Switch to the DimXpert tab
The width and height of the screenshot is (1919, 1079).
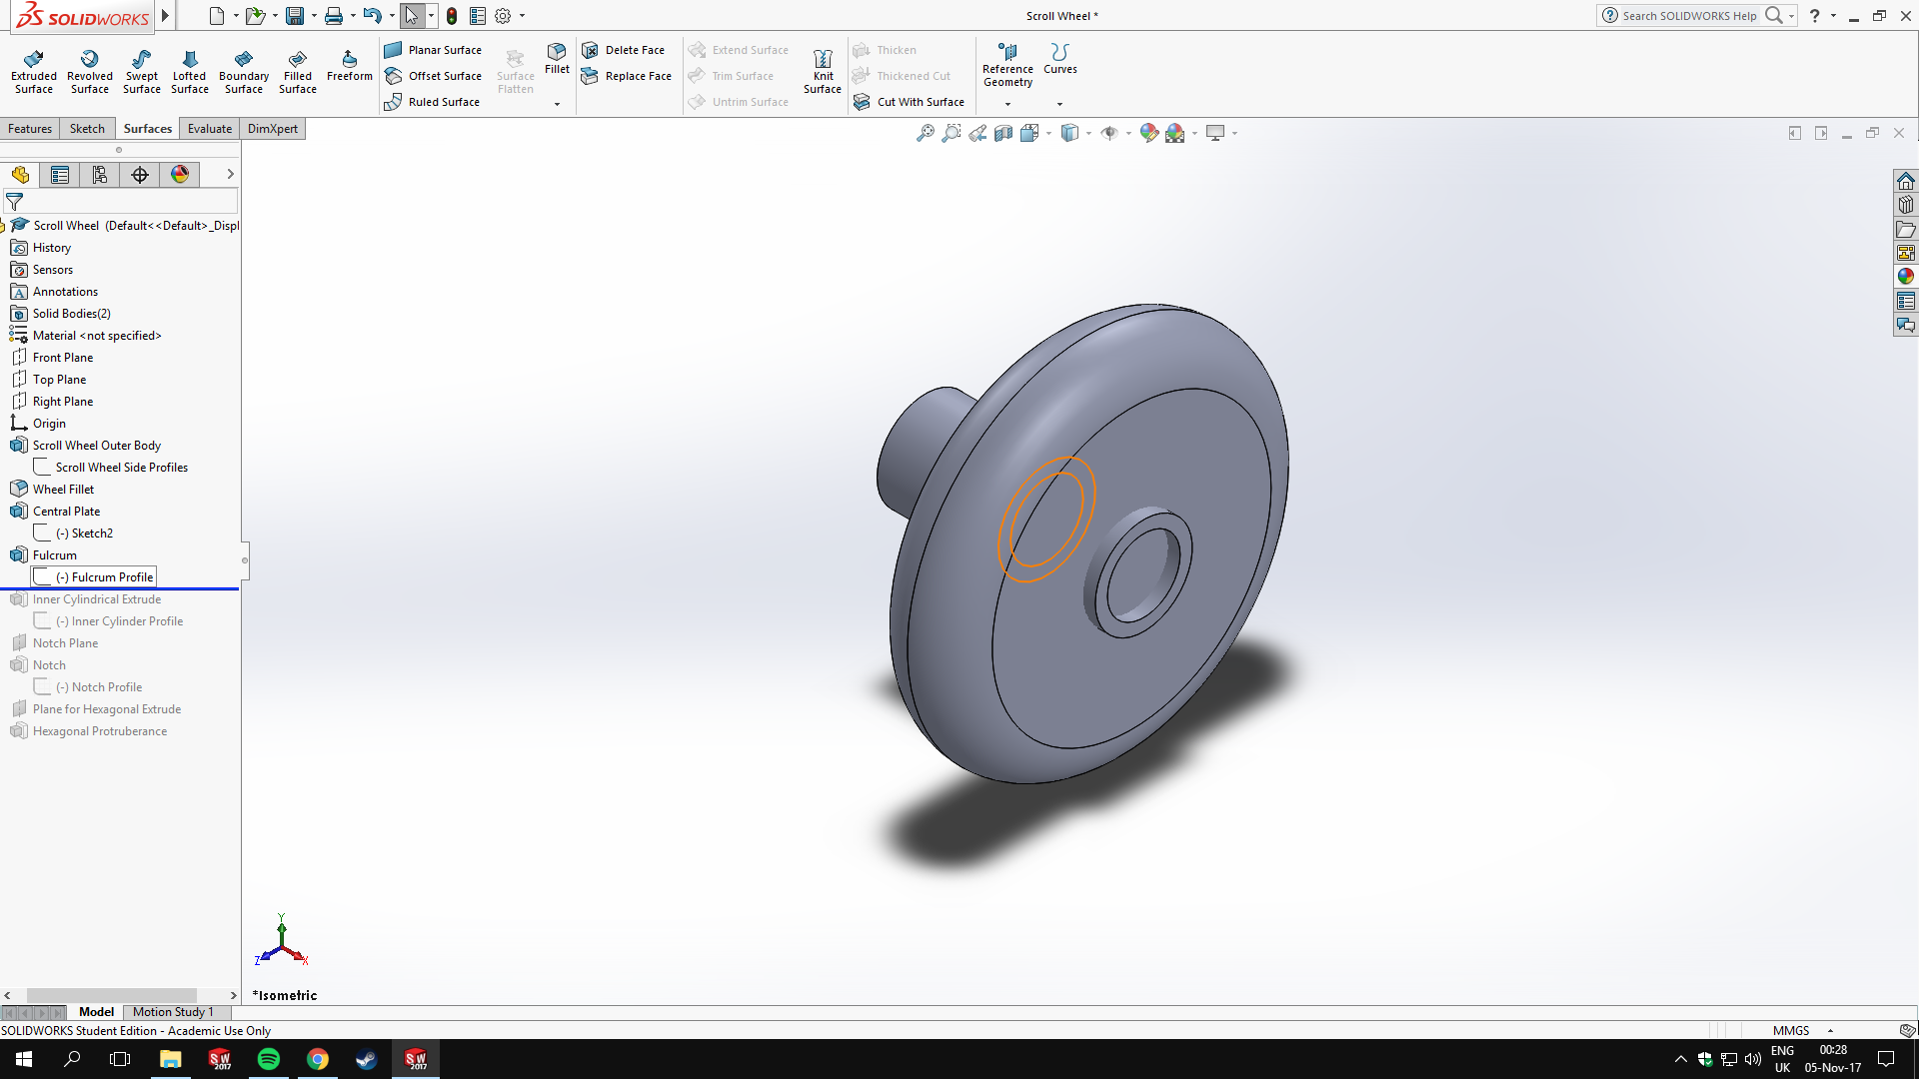(x=273, y=129)
